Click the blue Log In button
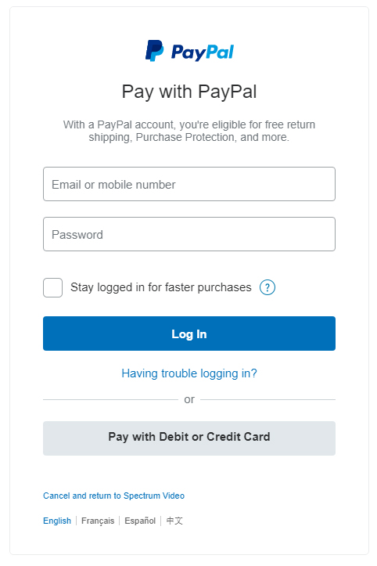Image resolution: width=377 pixels, height=566 pixels. [x=189, y=333]
